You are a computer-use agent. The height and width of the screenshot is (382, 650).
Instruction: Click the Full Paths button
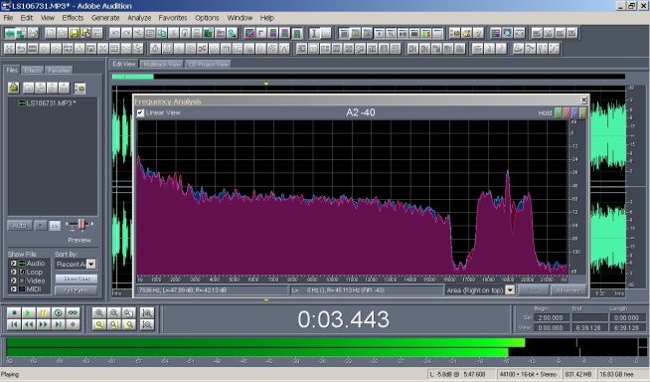click(77, 290)
